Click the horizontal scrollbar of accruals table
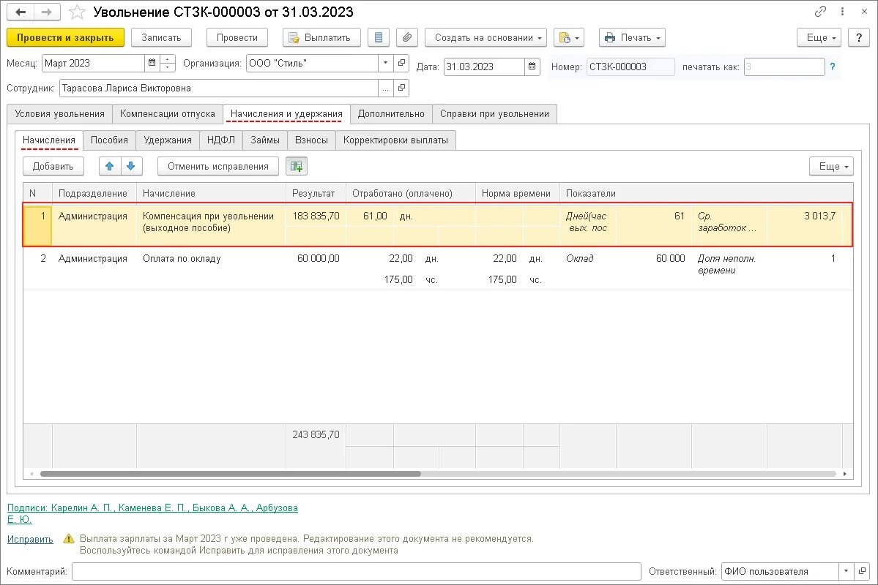The height and width of the screenshot is (585, 878). [x=230, y=474]
